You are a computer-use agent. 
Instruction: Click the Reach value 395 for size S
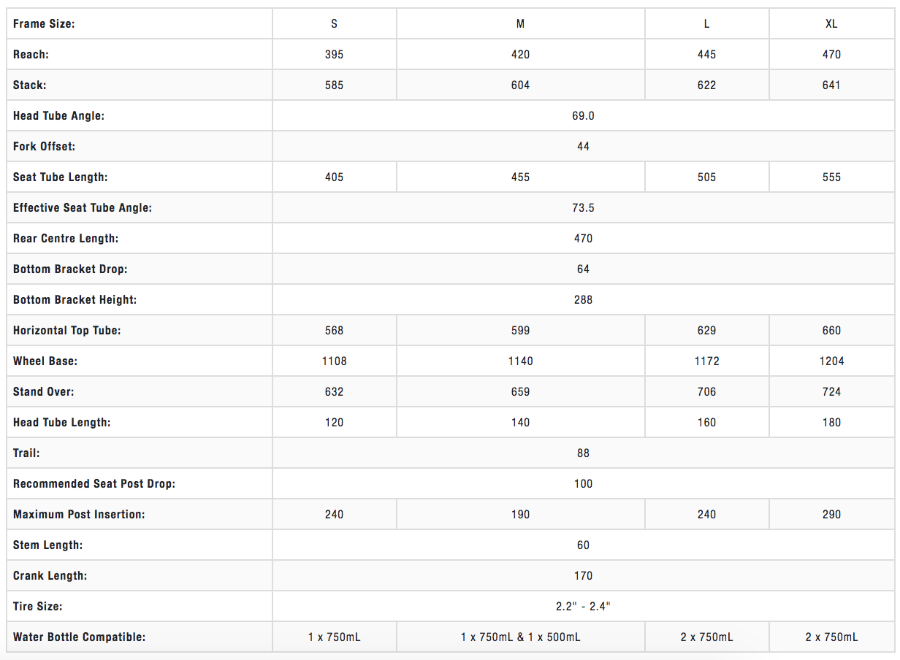click(x=334, y=55)
